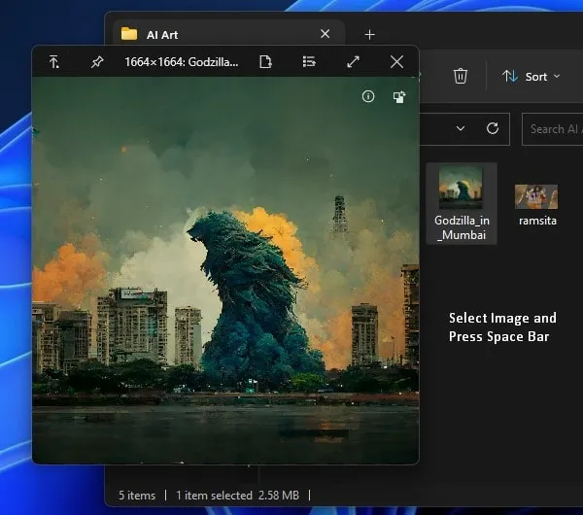Expand address bar history chevron

pyautogui.click(x=461, y=128)
